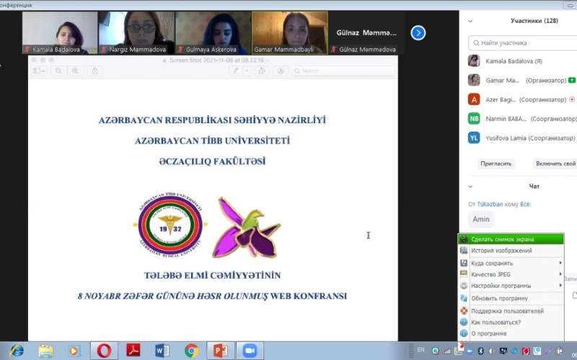Open О программе menu entry
This screenshot has width=577, height=360.
pyautogui.click(x=511, y=333)
